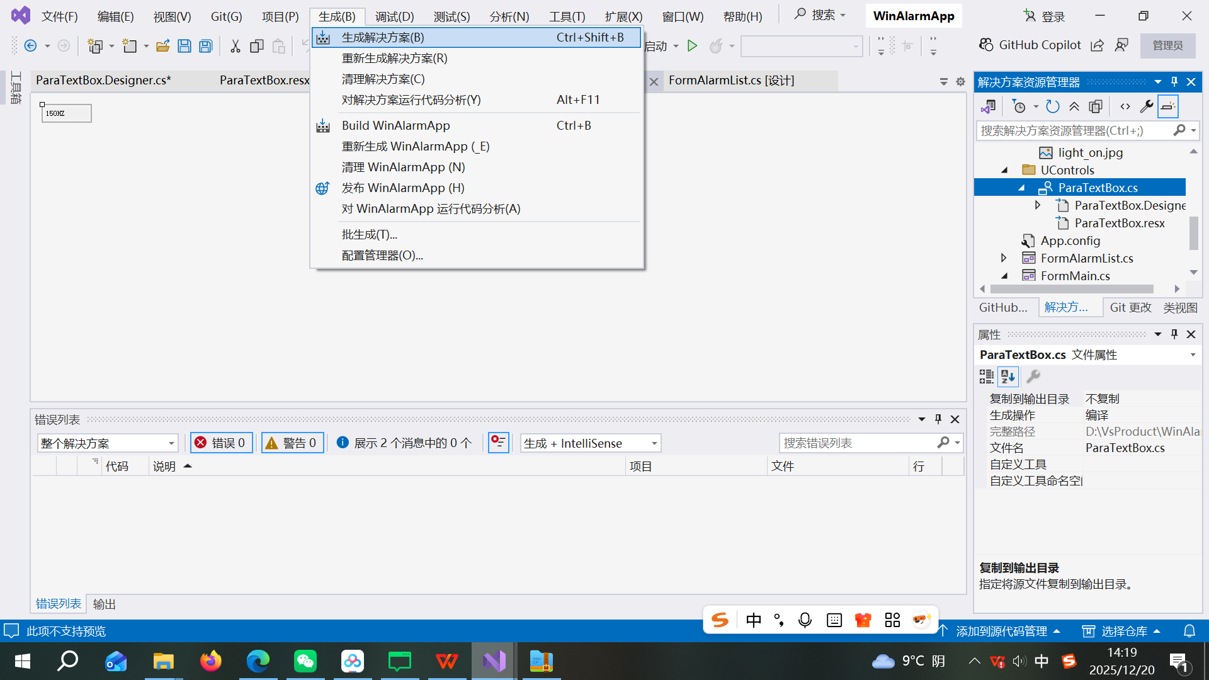The width and height of the screenshot is (1209, 680).
Task: Click Refresh icon in Solution Explorer toolbar
Action: tap(1052, 106)
